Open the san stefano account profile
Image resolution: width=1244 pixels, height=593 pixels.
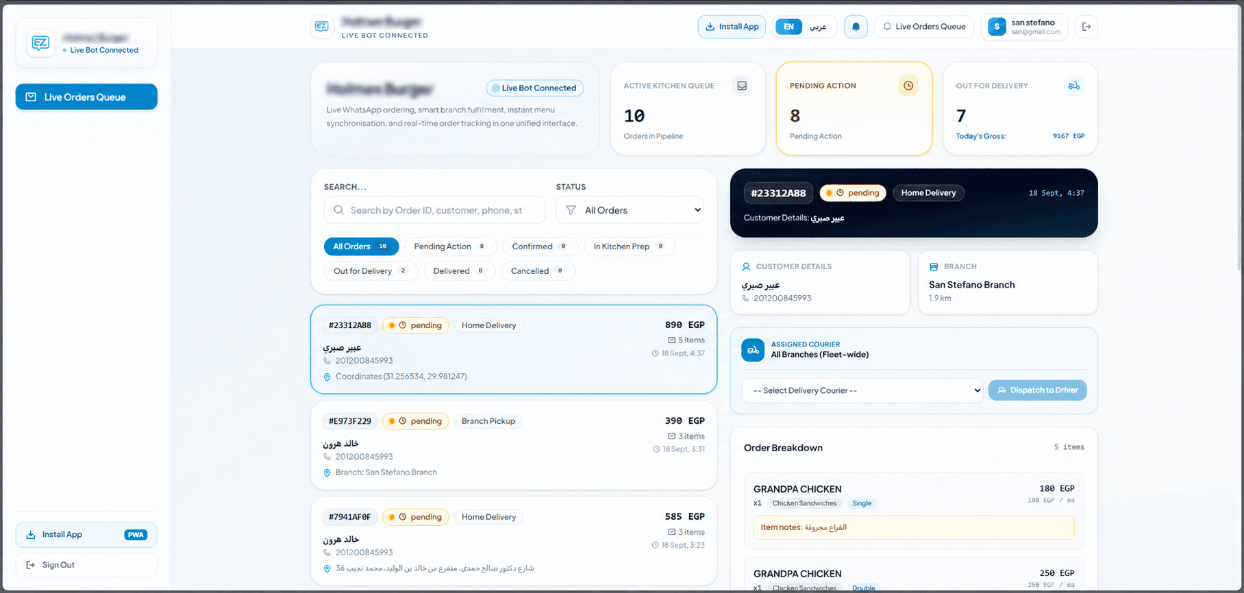1024,27
